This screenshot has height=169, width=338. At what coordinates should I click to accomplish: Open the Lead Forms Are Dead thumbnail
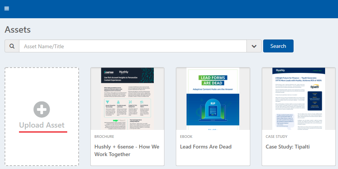[213, 99]
